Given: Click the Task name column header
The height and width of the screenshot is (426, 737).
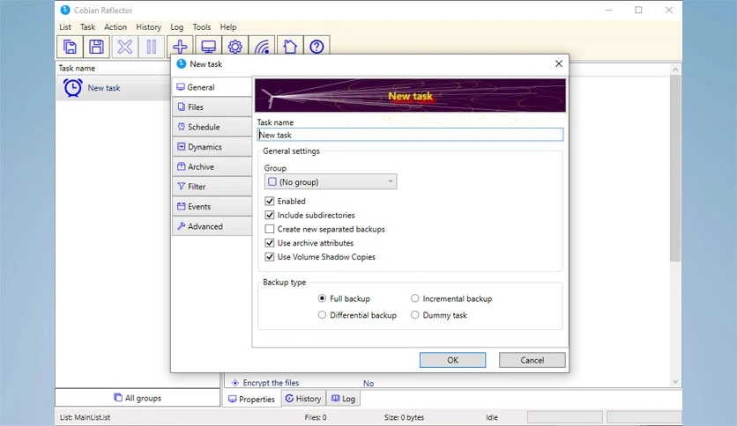Looking at the screenshot, I should (77, 68).
